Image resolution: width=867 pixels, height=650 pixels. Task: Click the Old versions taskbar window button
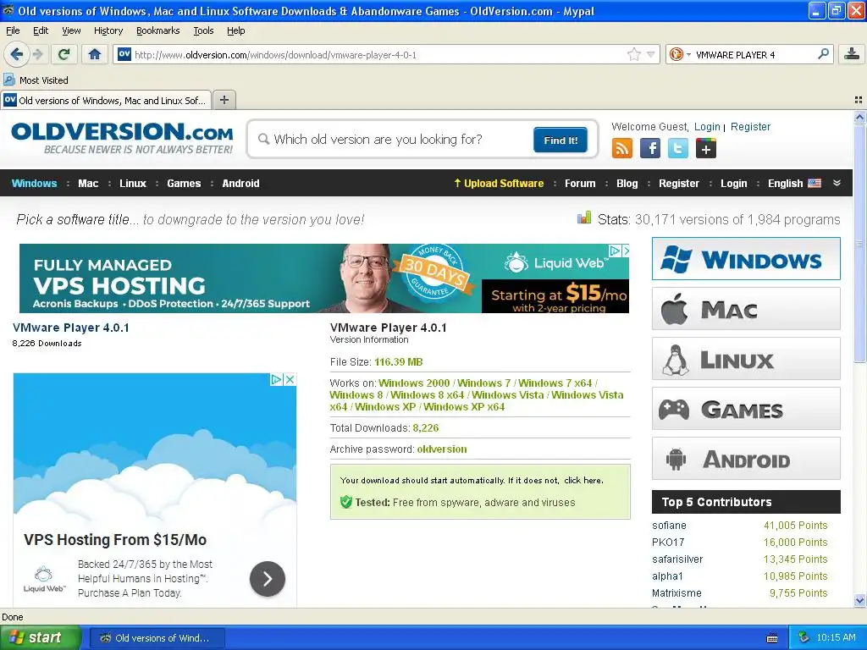click(157, 638)
